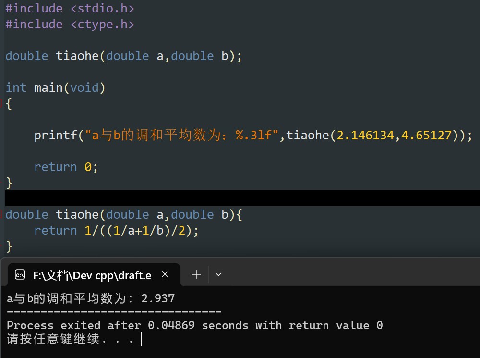Click the '#include <ctype.h>' line
480x358 pixels.
70,25
